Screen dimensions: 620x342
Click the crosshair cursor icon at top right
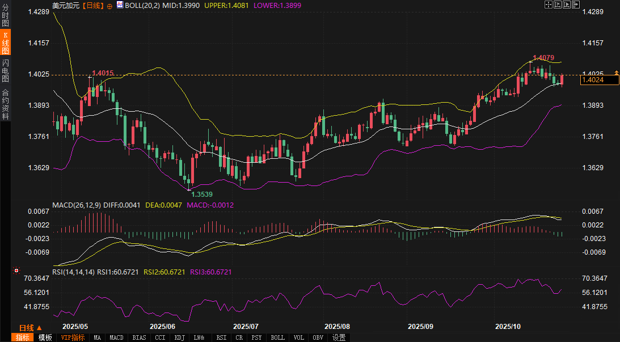click(x=548, y=5)
